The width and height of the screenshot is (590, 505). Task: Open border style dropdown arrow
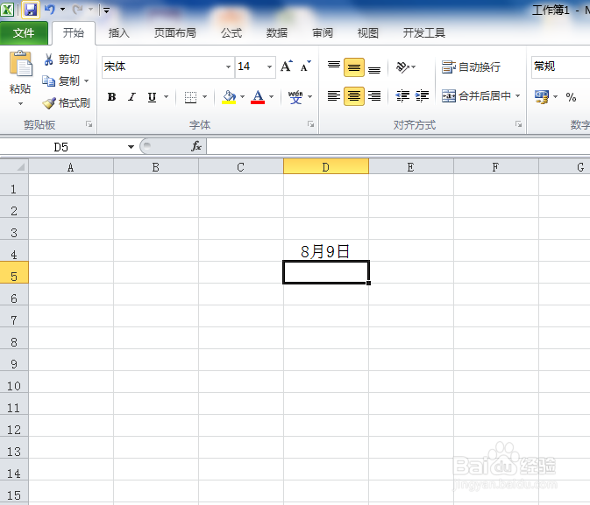204,97
